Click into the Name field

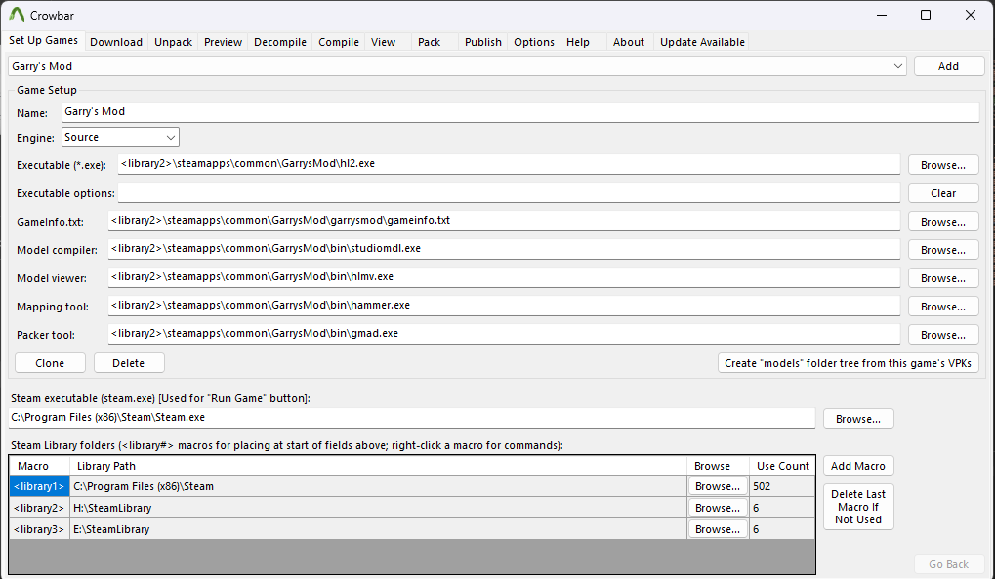[x=520, y=111]
